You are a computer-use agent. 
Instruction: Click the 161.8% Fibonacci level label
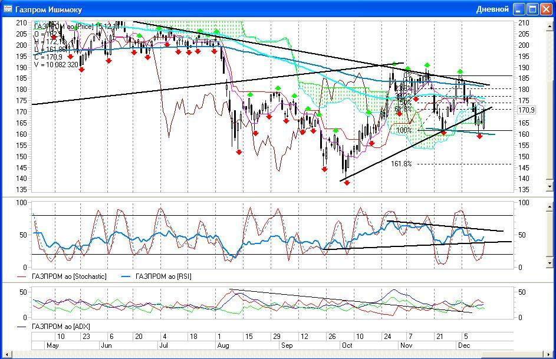(402, 164)
